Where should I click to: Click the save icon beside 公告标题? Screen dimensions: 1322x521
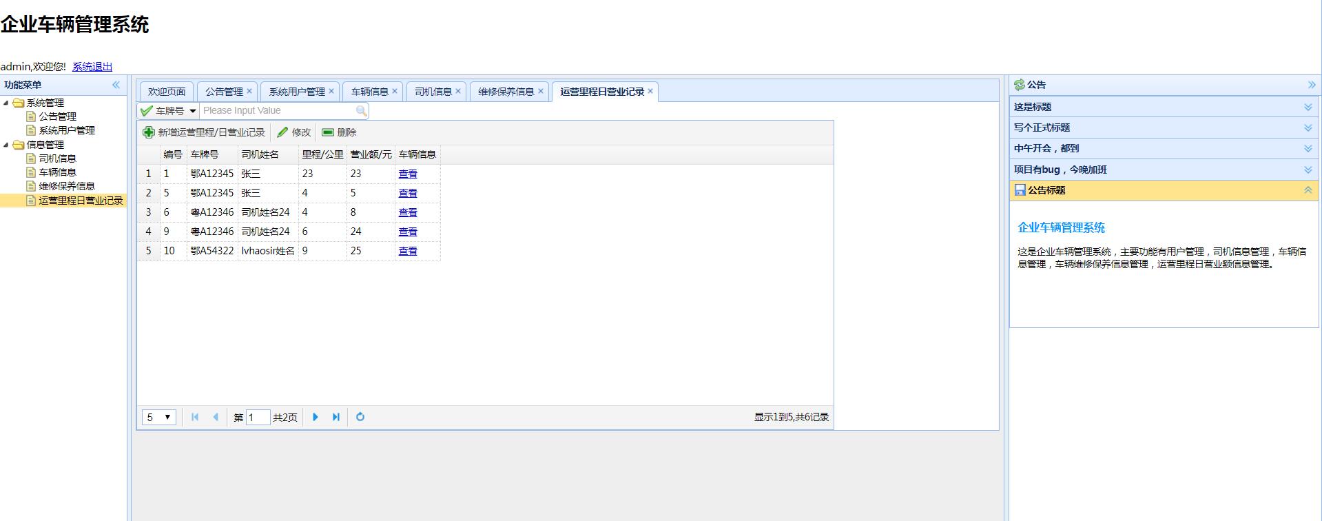point(1020,190)
